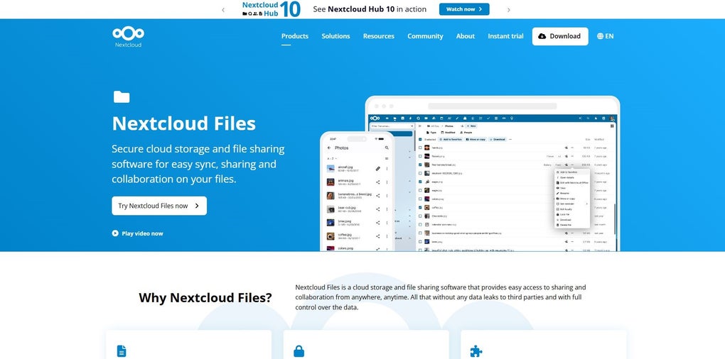
Task: Open the About menu
Action: click(465, 36)
